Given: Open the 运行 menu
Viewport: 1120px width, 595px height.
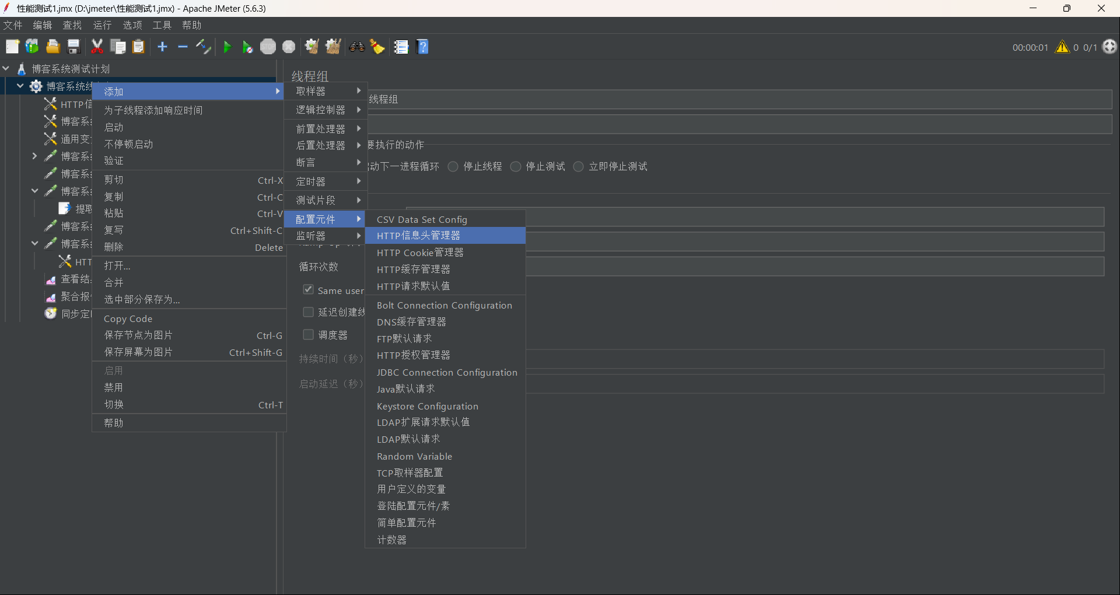Looking at the screenshot, I should (x=102, y=25).
